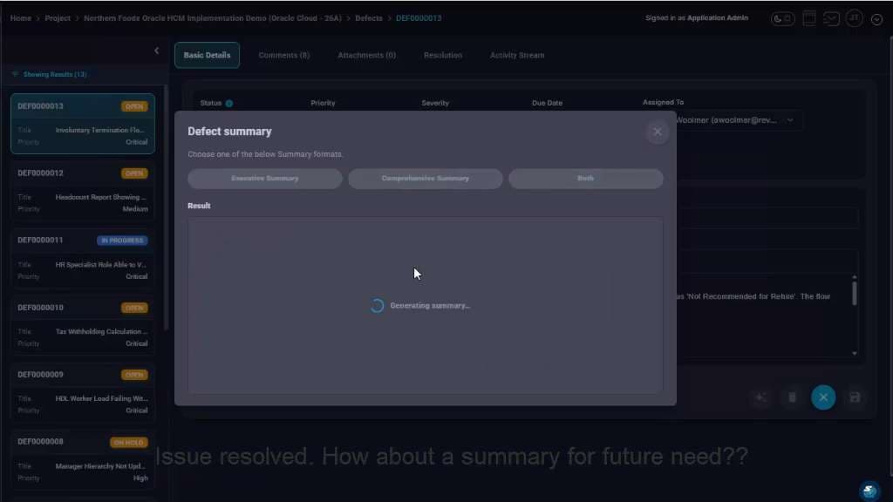Switch to the Attachments (0) tab
893x502 pixels.
click(367, 55)
